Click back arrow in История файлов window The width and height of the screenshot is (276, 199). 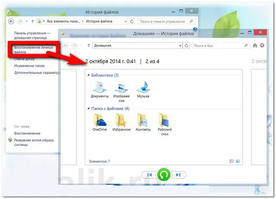point(11,21)
